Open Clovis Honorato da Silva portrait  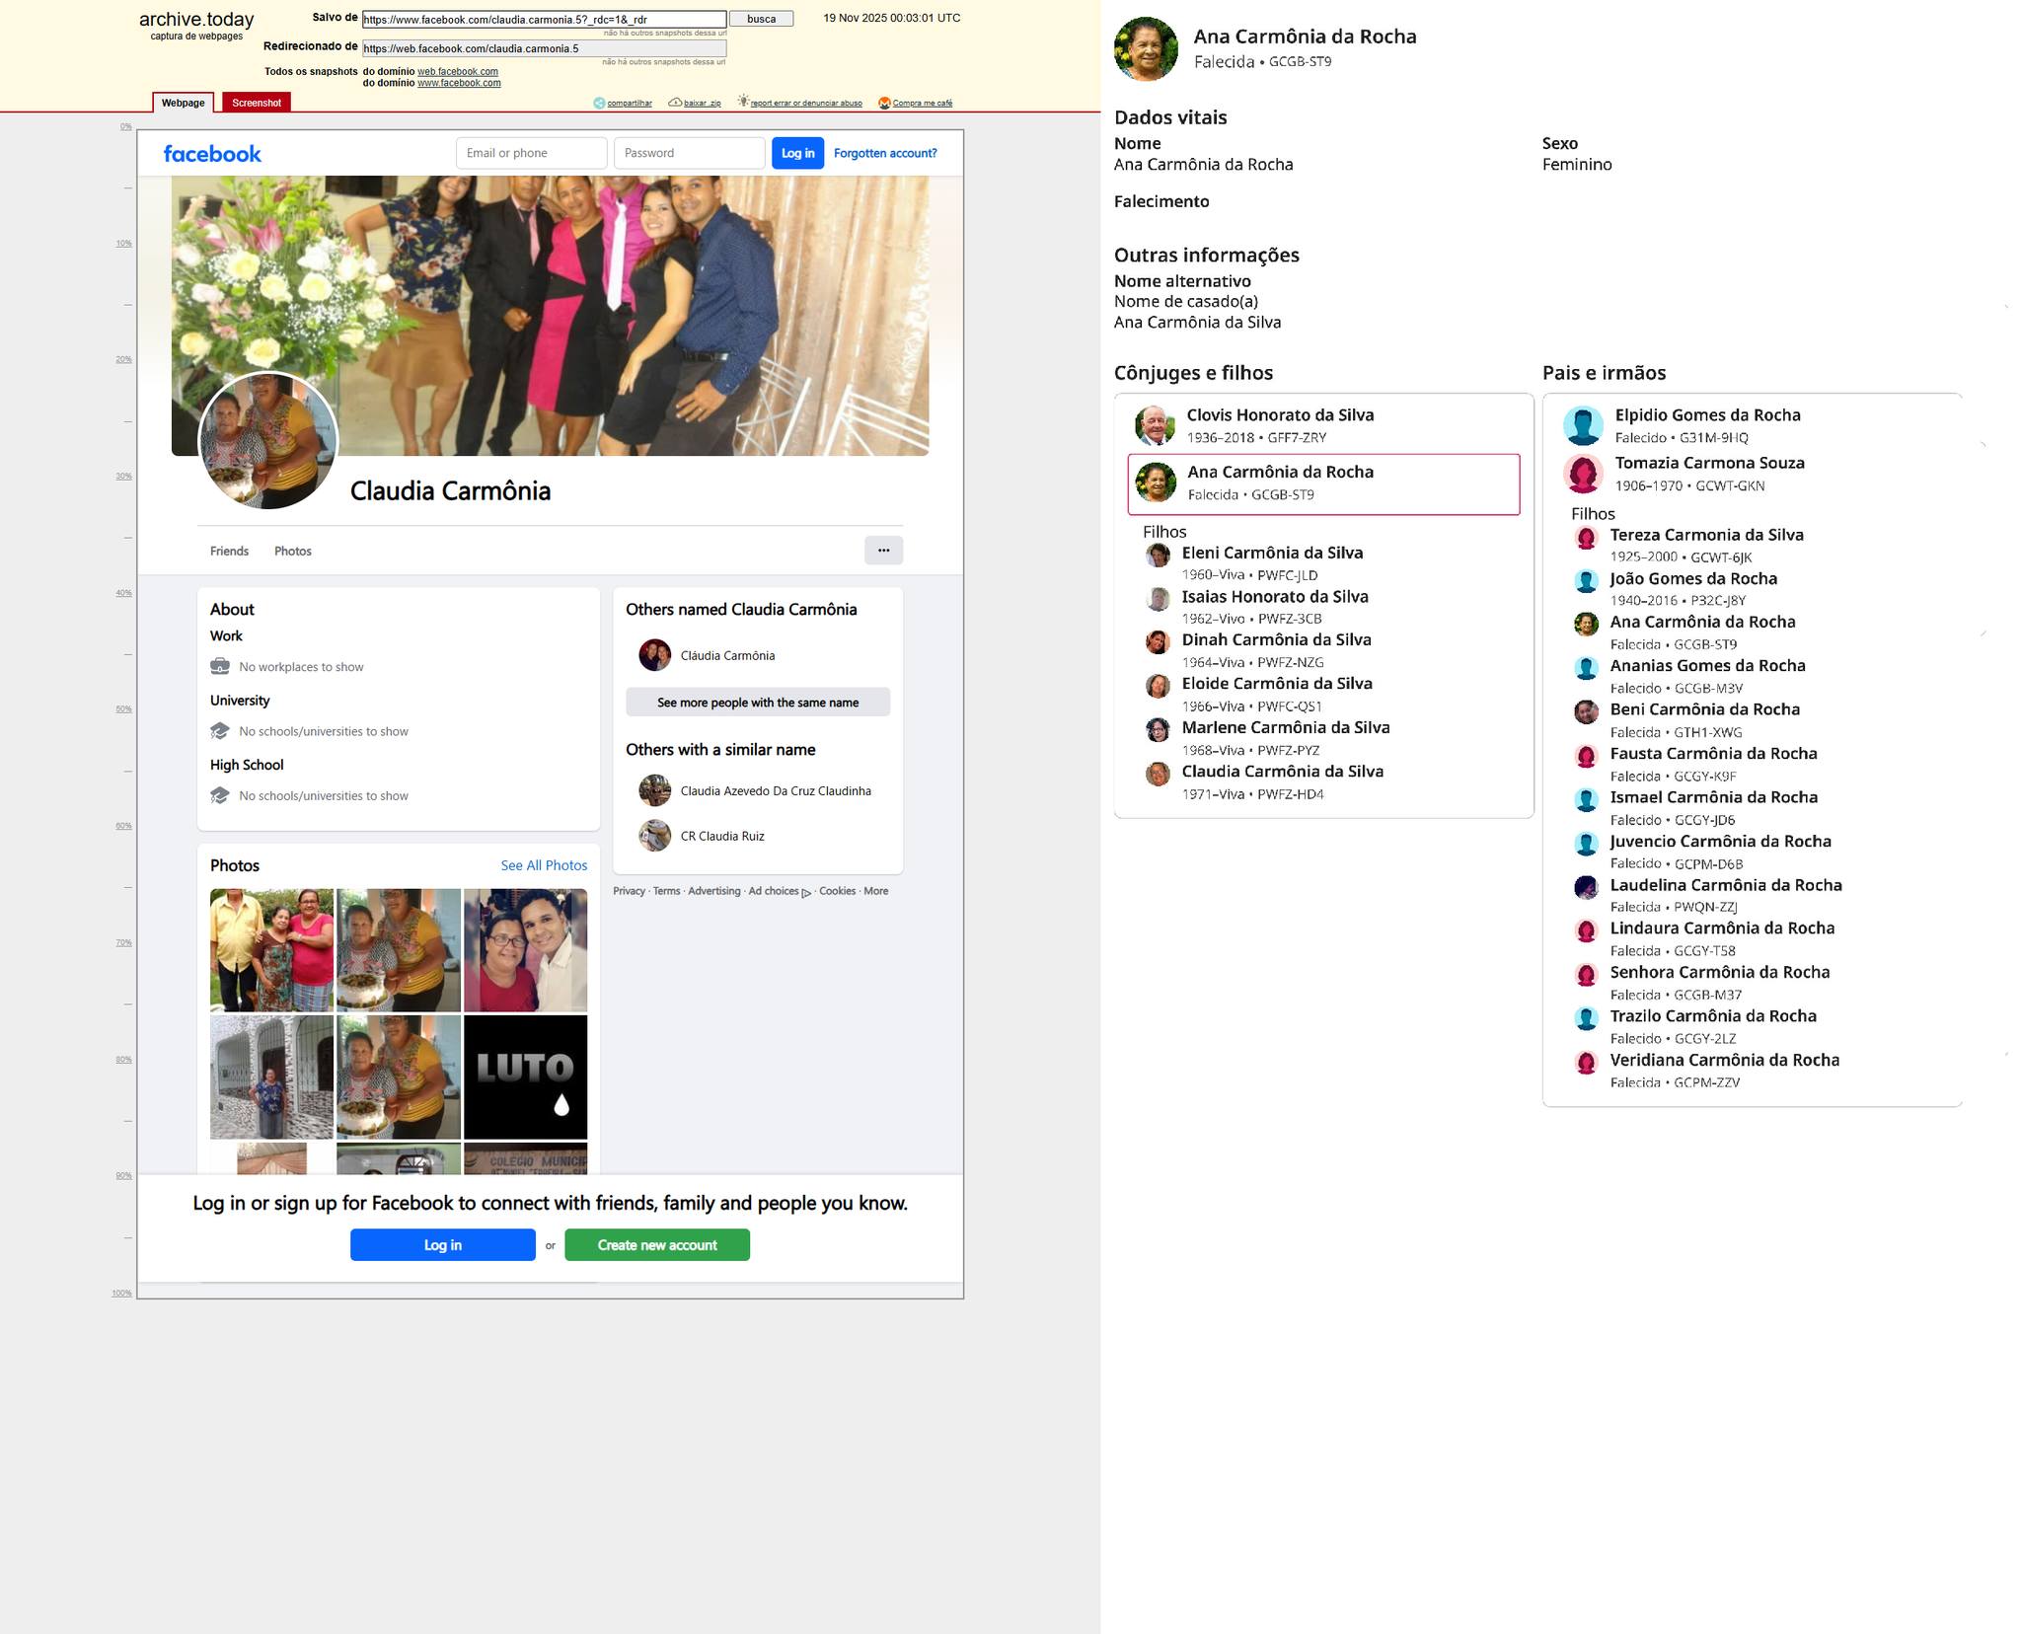(1155, 425)
